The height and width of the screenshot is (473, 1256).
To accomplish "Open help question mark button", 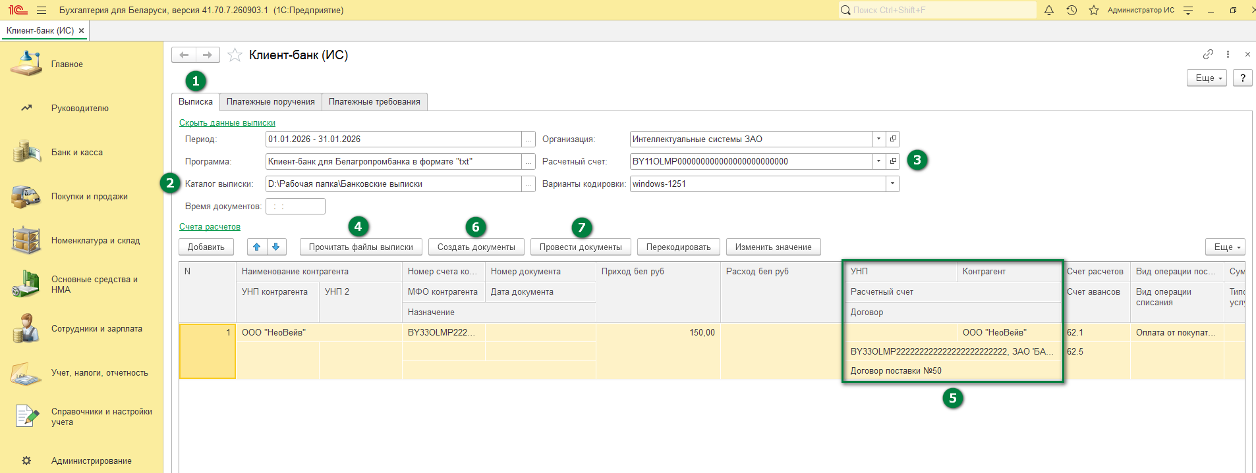I will click(1243, 78).
